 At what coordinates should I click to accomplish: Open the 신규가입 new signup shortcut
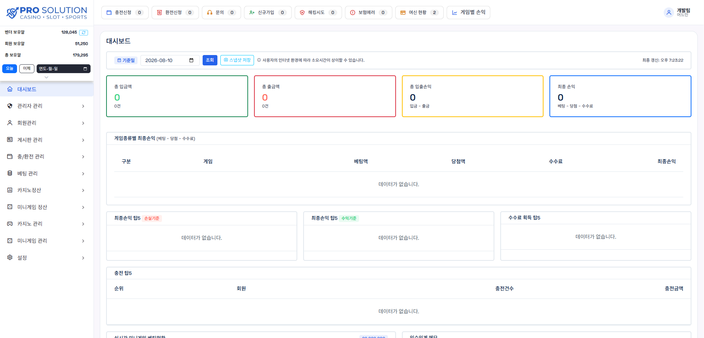pyautogui.click(x=268, y=13)
